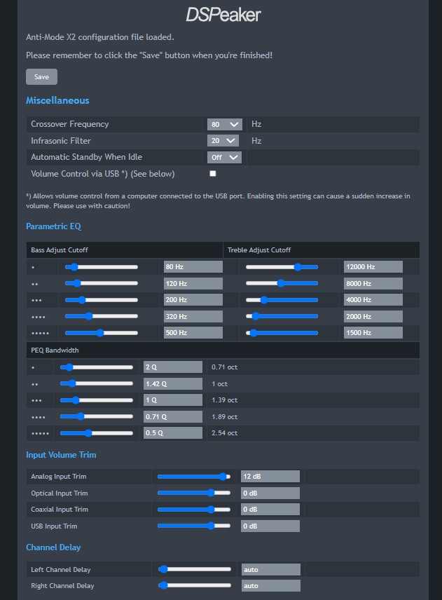Click the Save button
This screenshot has width=442, height=600.
point(41,77)
